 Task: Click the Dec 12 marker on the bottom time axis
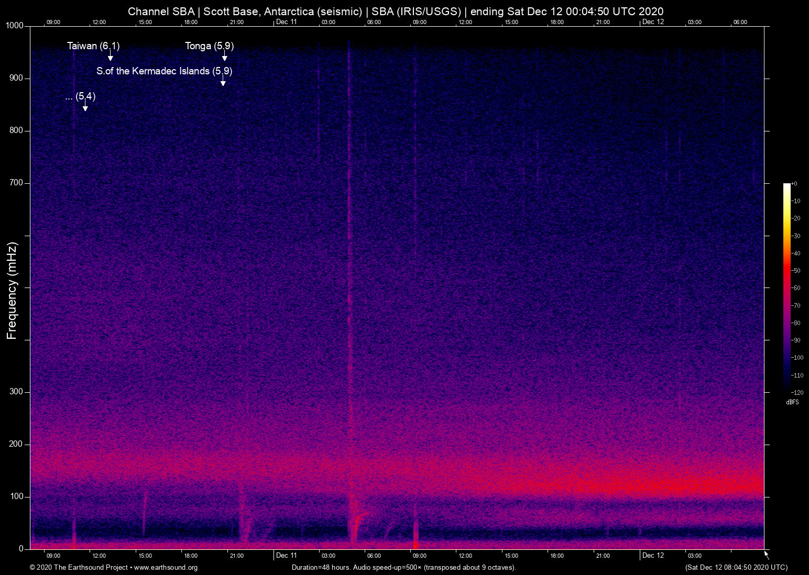[653, 556]
